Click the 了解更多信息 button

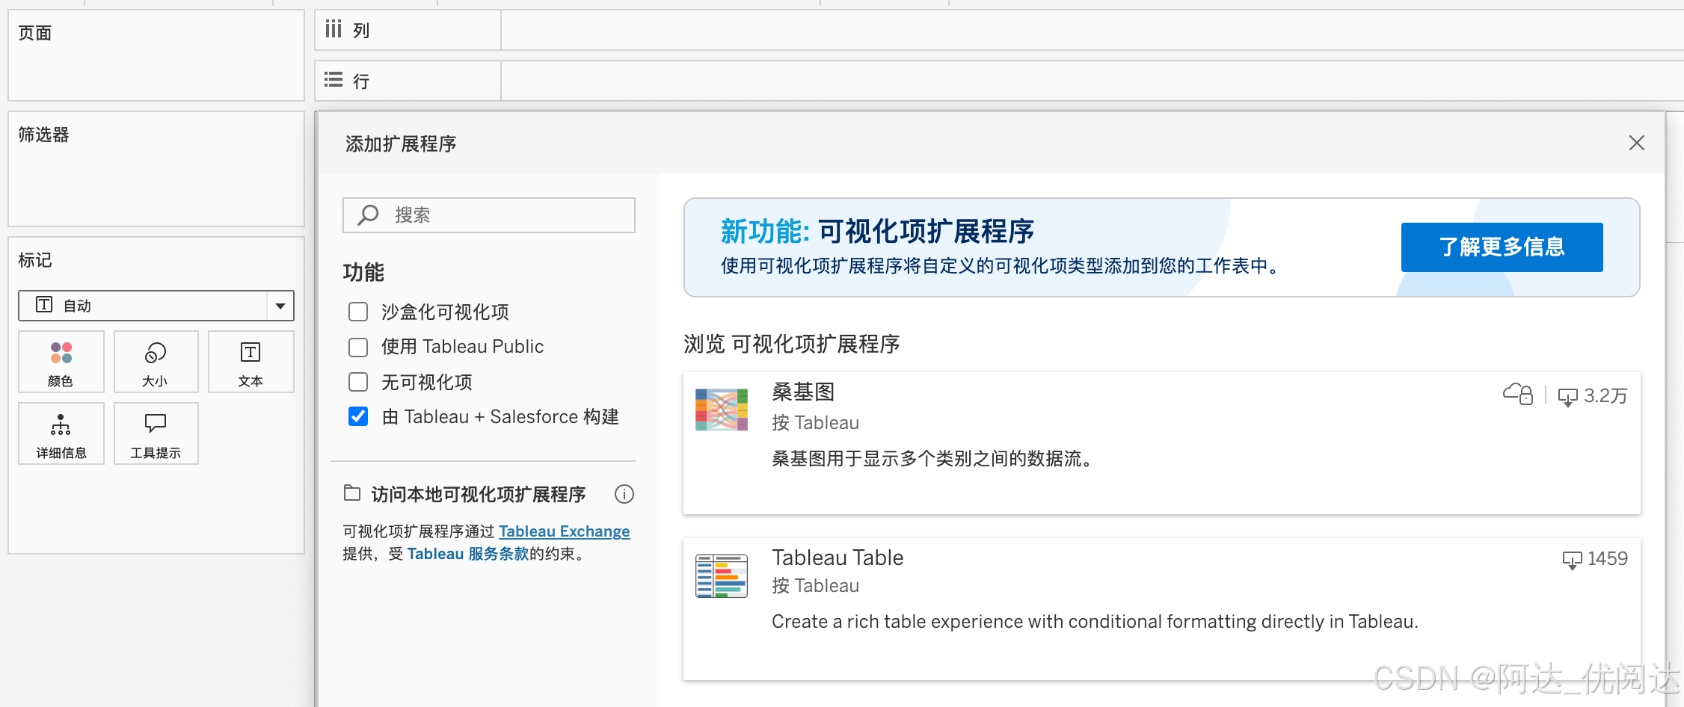click(x=1502, y=247)
